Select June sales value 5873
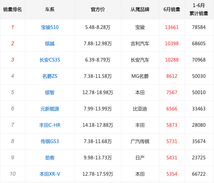 coord(172,125)
